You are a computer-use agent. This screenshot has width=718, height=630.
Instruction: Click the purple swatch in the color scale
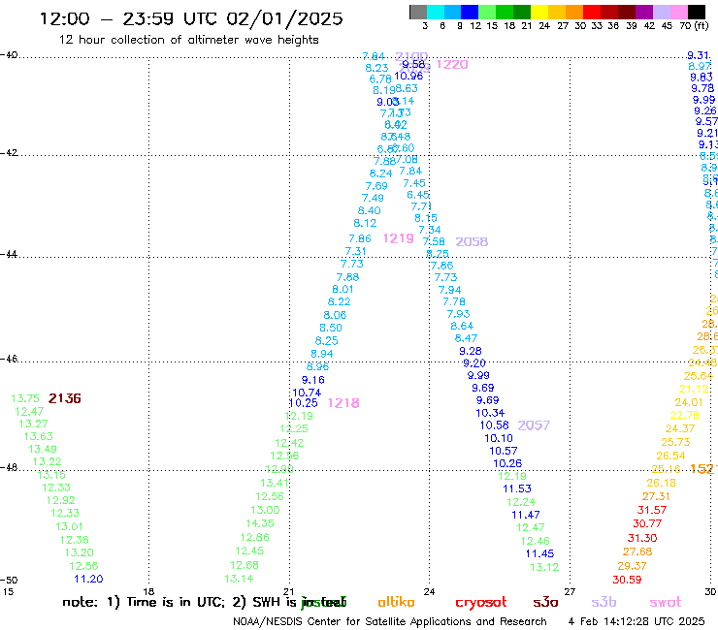coord(644,12)
